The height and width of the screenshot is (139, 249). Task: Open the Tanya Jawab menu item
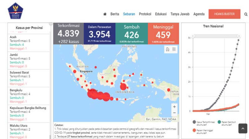click(x=180, y=14)
